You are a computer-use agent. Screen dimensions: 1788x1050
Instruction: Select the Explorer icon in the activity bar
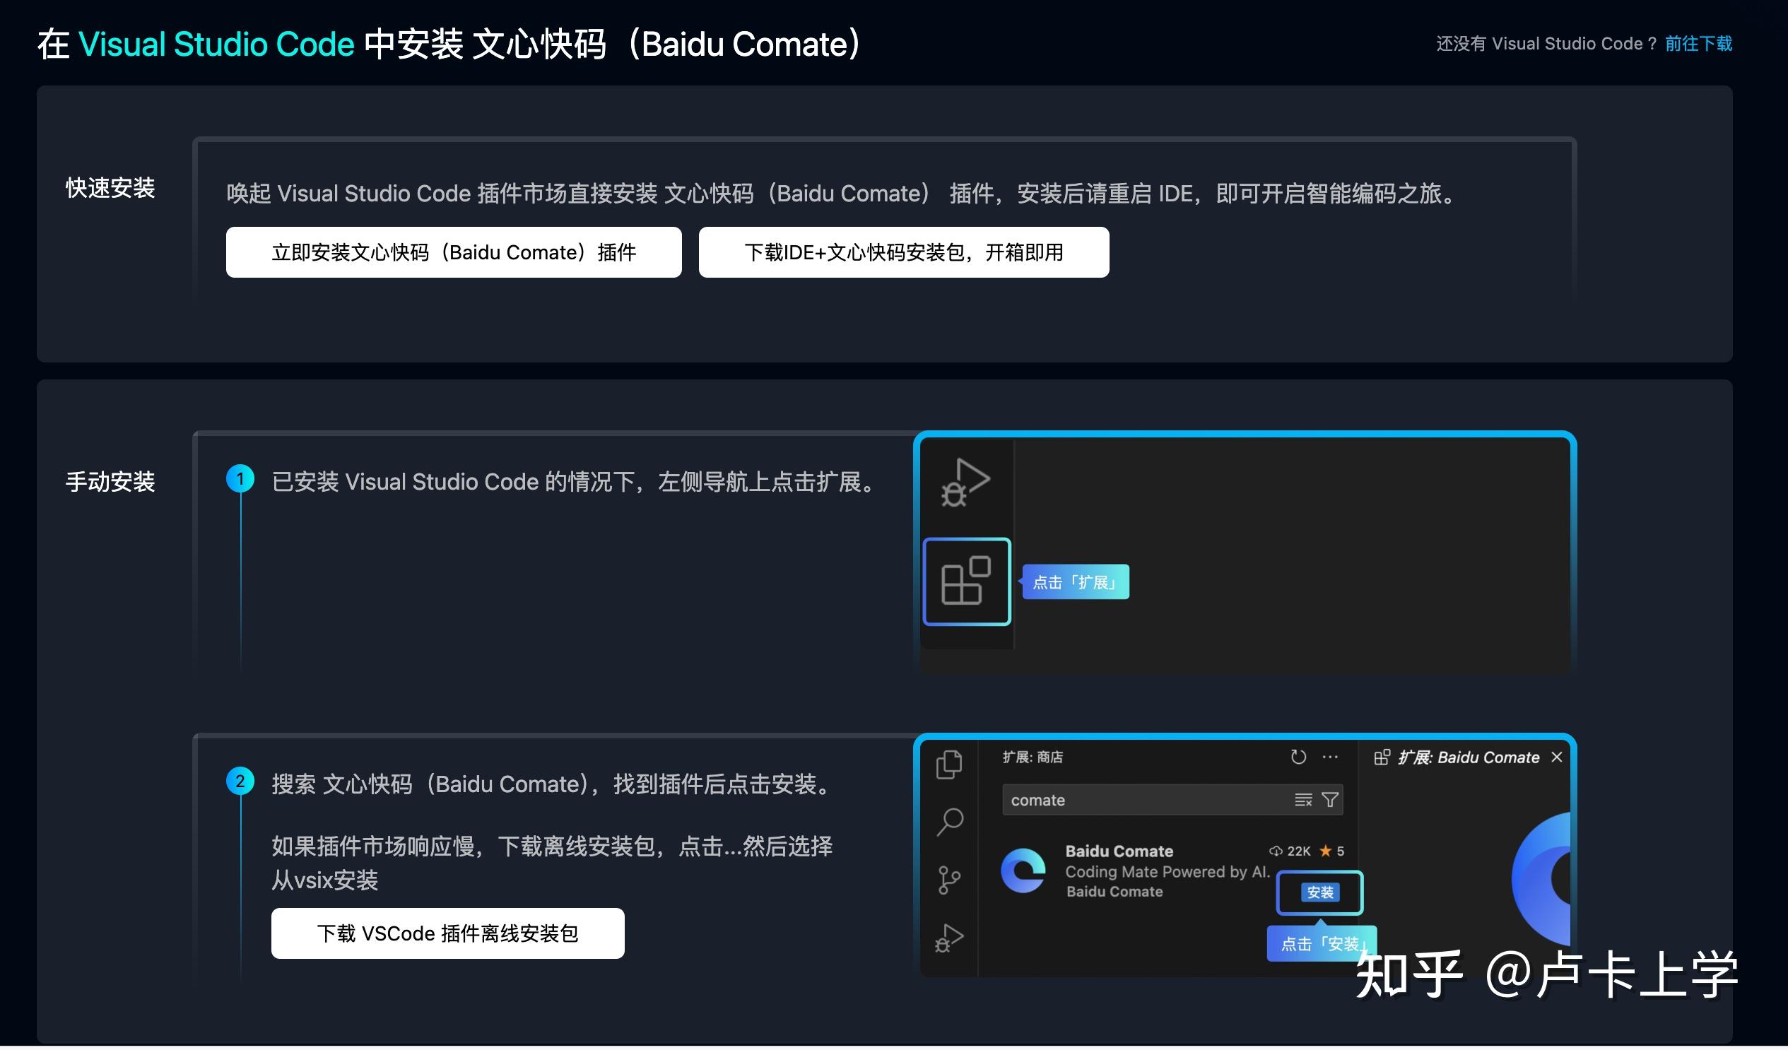pos(948,765)
